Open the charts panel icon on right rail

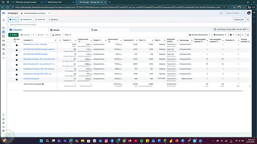254,12
